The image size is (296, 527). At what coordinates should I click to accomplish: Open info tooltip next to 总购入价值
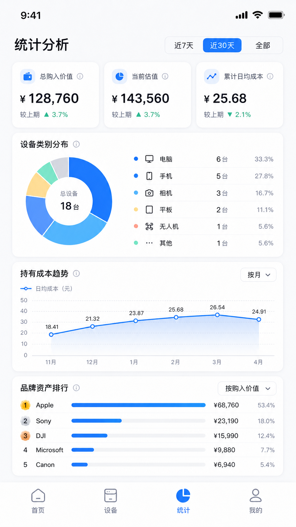pos(80,76)
